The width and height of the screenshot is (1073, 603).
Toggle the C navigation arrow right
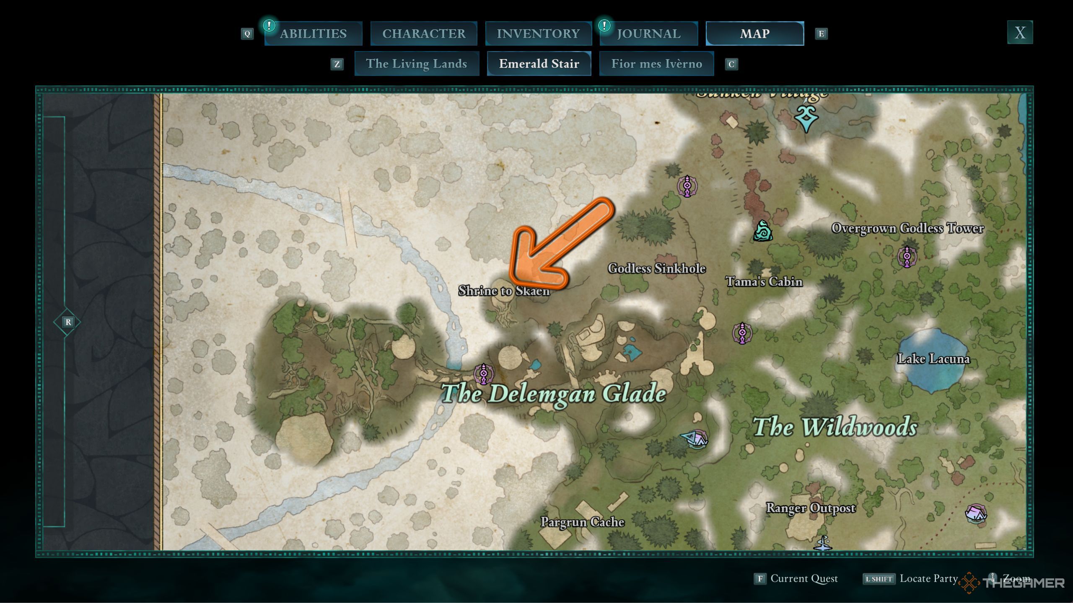733,63
